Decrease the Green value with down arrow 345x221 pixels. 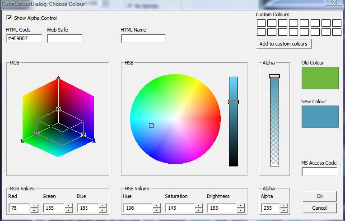(x=69, y=210)
